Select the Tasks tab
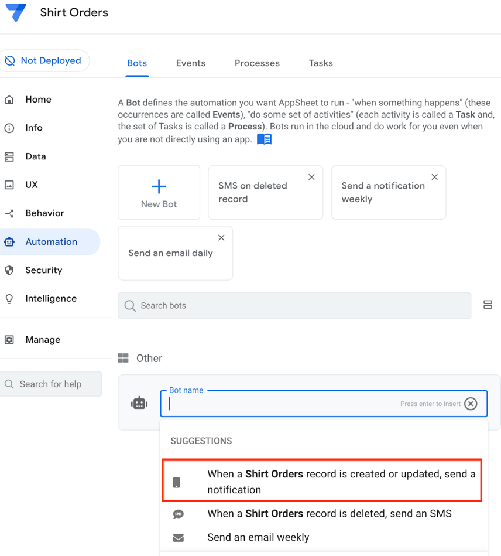 pos(320,63)
